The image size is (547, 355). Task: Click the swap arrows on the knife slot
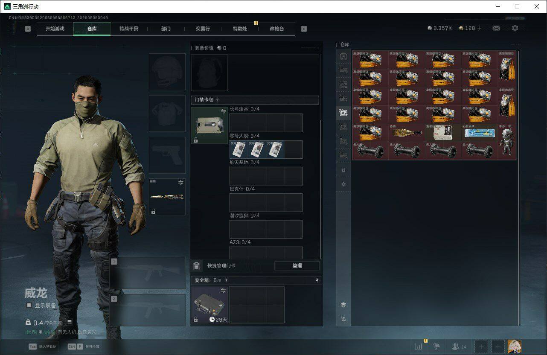tap(180, 183)
